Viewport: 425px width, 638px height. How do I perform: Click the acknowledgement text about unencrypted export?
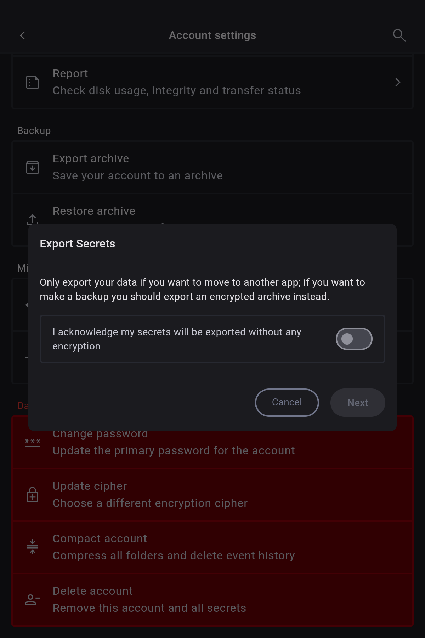pos(177,339)
